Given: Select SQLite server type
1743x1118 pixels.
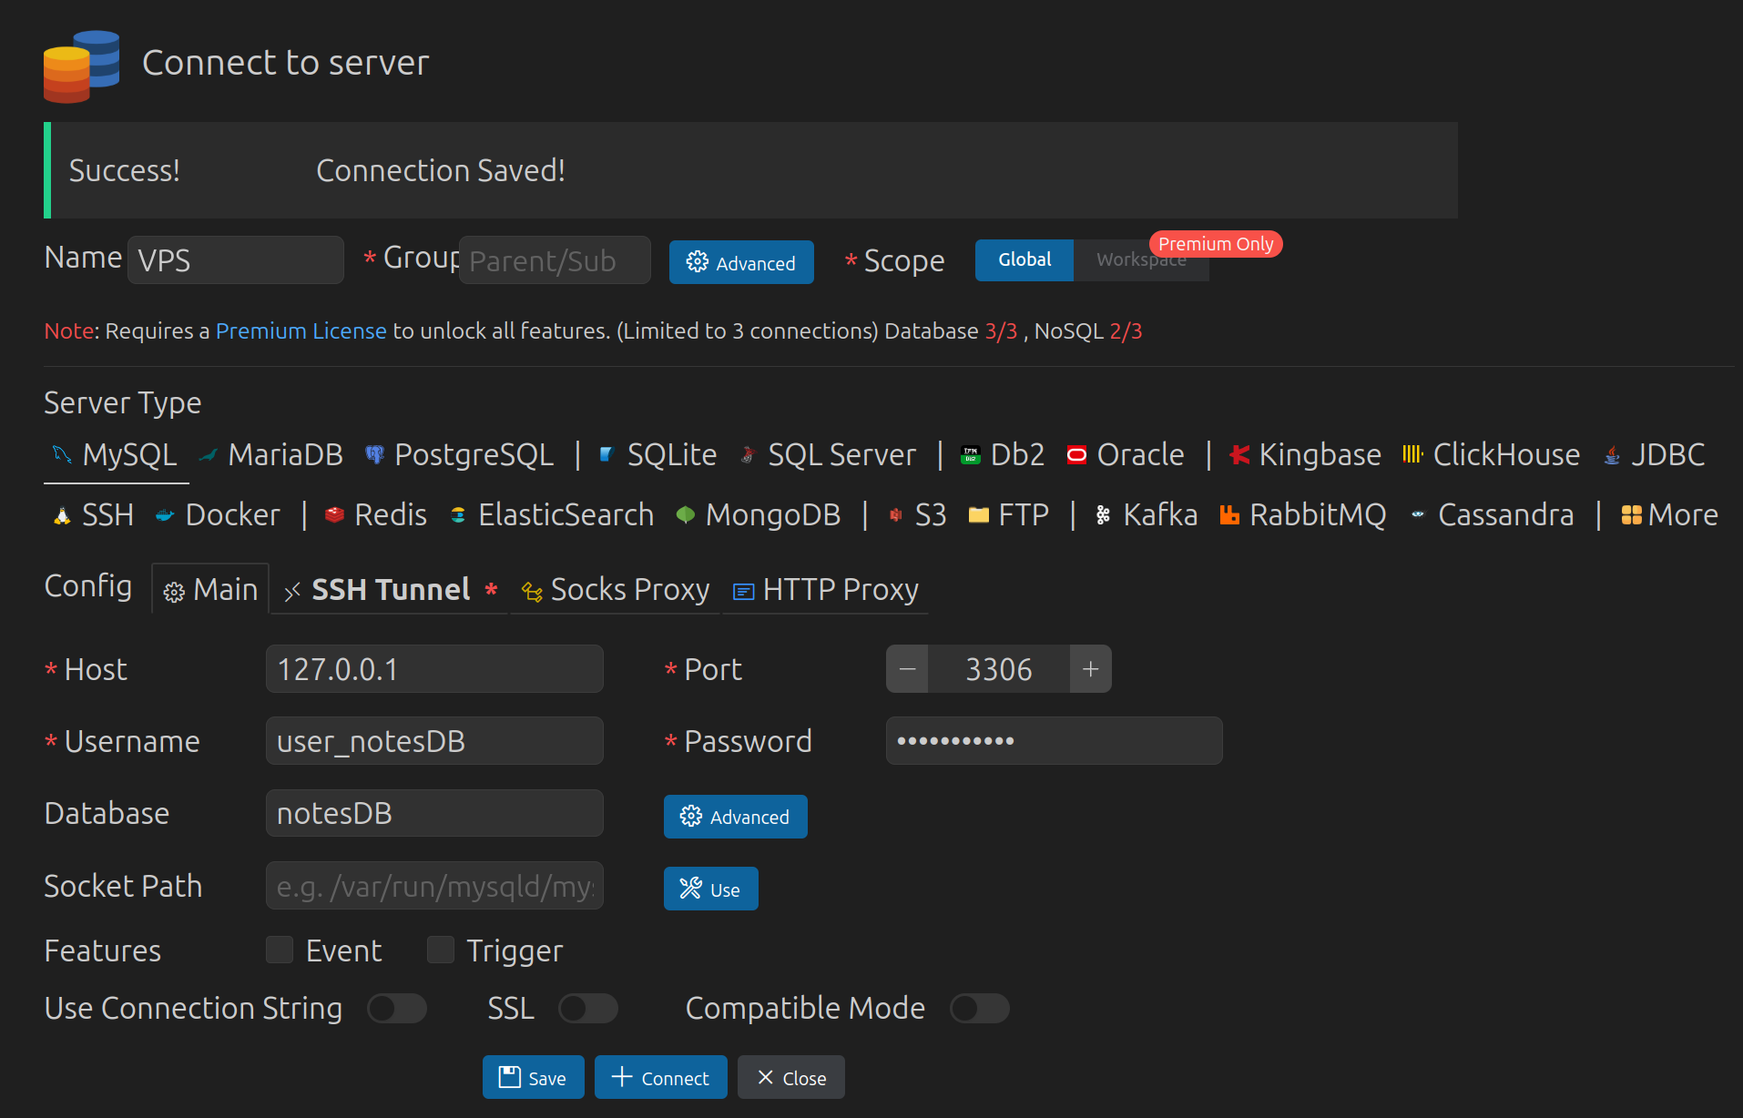Looking at the screenshot, I should (657, 454).
